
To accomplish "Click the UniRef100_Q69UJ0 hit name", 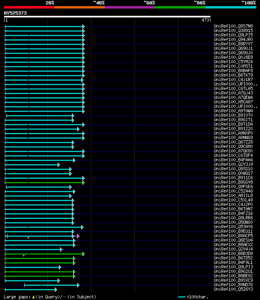I will [x=233, y=53].
